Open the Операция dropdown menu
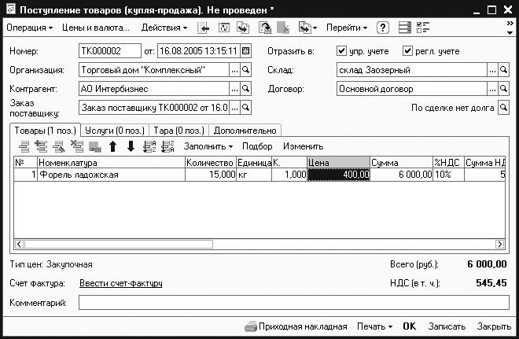519x339 pixels. [29, 28]
